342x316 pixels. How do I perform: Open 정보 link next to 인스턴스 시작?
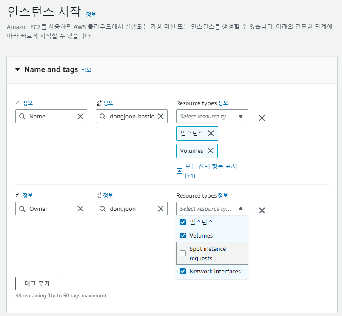point(91,14)
